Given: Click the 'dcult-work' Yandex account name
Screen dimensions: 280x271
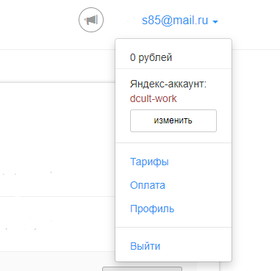Looking at the screenshot, I should pos(154,98).
